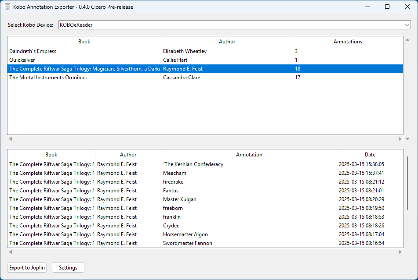The image size is (418, 280).
Task: Sort by Annotation column header in lower table
Action: (249, 155)
